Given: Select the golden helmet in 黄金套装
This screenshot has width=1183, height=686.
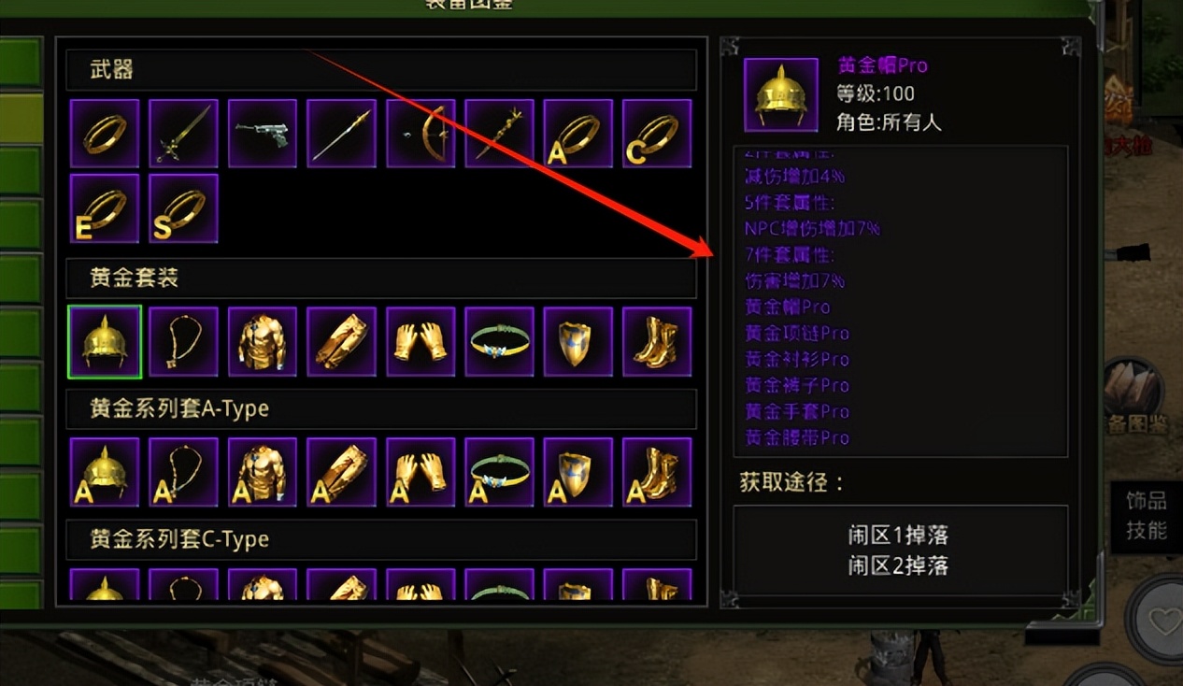Looking at the screenshot, I should (105, 341).
